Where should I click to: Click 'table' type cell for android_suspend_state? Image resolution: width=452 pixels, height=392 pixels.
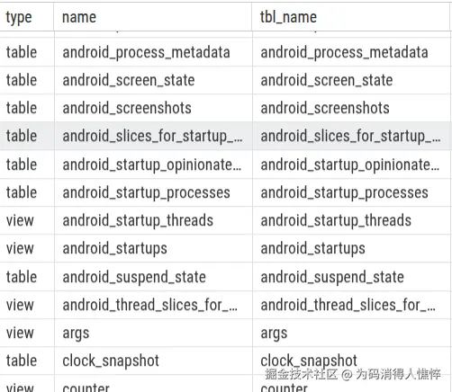(x=22, y=277)
